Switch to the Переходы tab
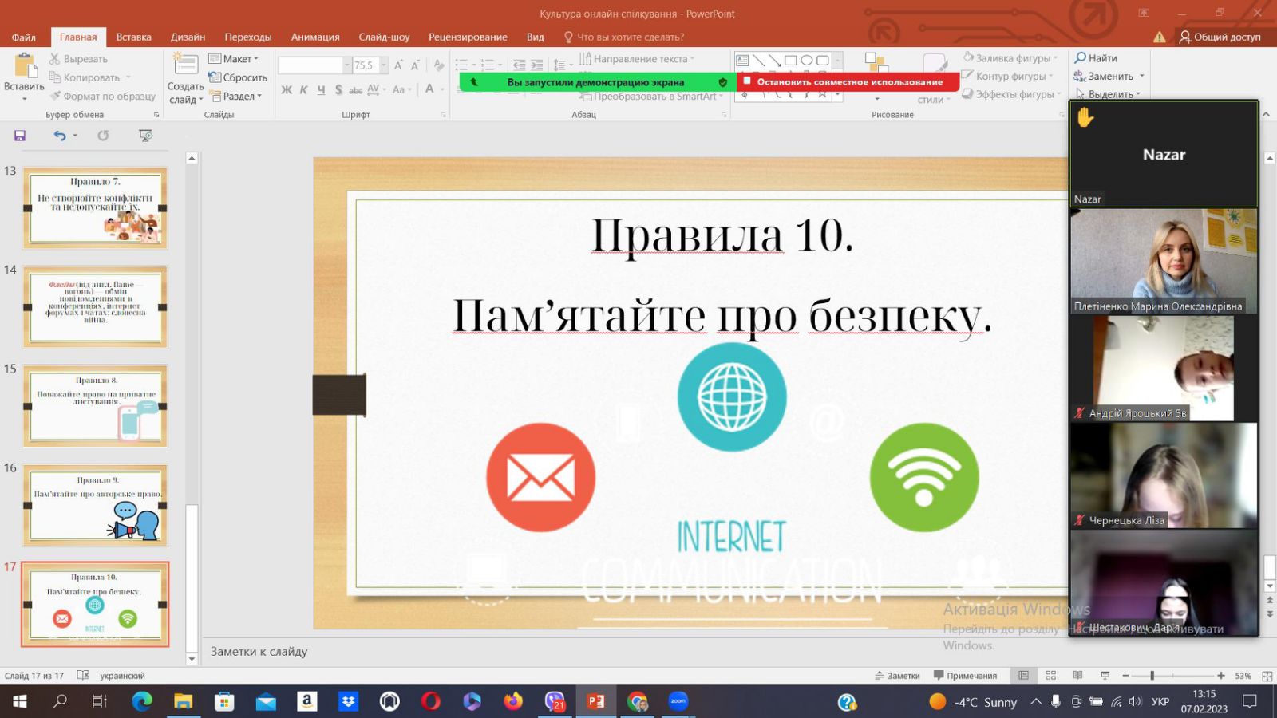This screenshot has width=1277, height=718. pyautogui.click(x=248, y=37)
